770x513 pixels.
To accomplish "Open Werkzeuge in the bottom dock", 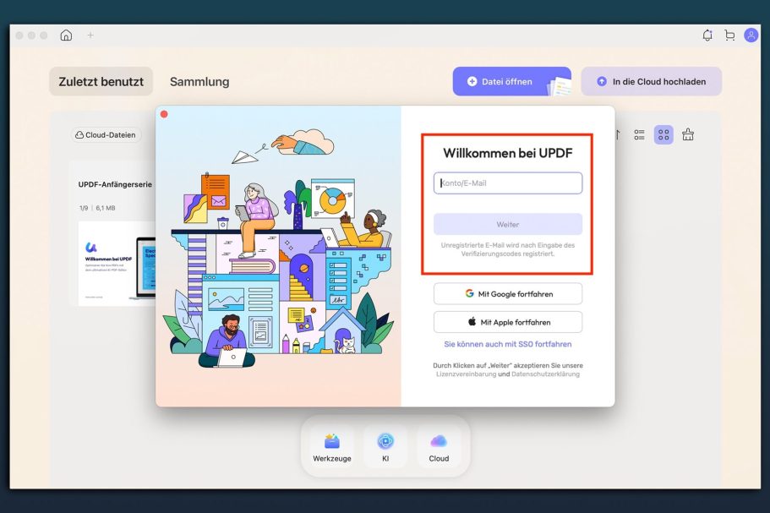I will coord(332,447).
